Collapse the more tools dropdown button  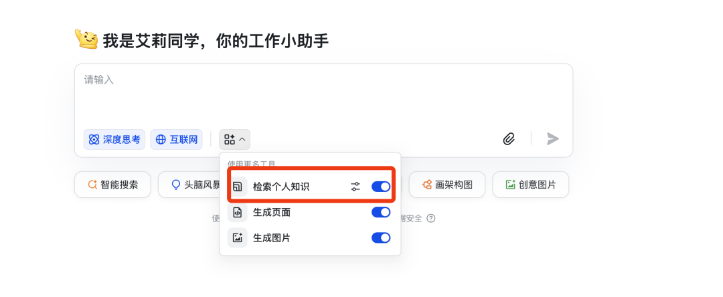coord(235,139)
